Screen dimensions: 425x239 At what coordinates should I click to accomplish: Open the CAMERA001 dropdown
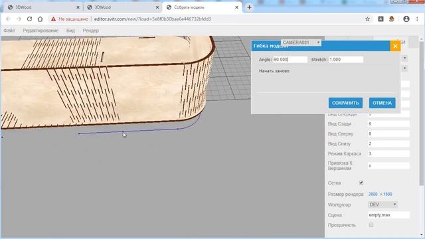(301, 42)
